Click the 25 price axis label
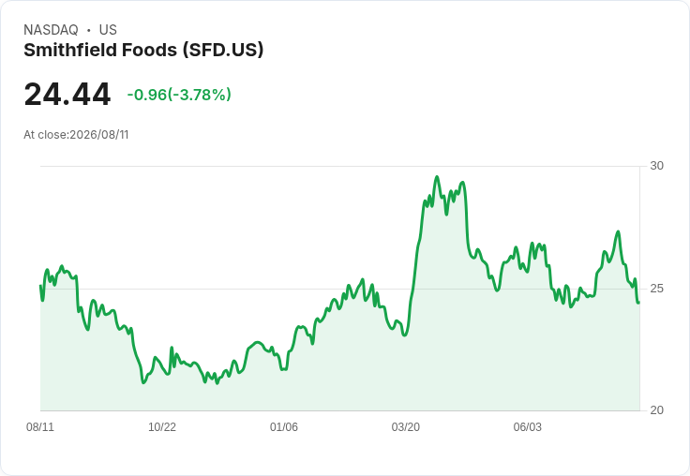The image size is (690, 476). pyautogui.click(x=656, y=289)
